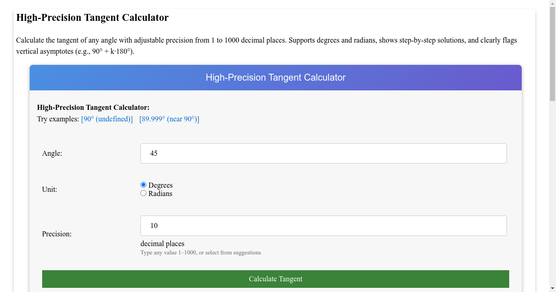Click the 89.999° (near 90°) example link

click(169, 119)
